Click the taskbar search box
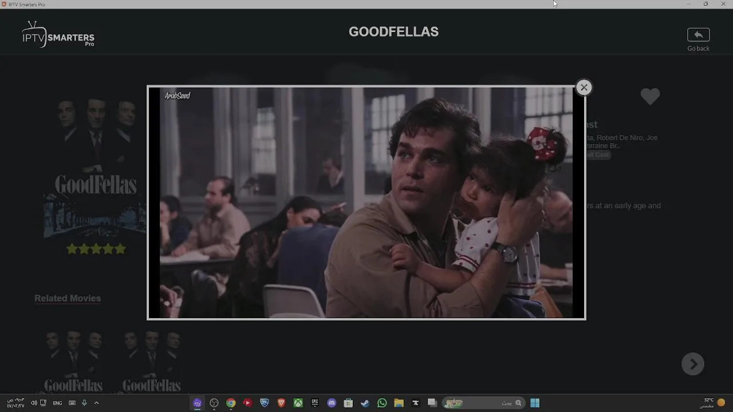This screenshot has width=733, height=412. (x=483, y=403)
